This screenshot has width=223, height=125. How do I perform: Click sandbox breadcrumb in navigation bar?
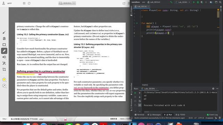(x=136, y=2)
